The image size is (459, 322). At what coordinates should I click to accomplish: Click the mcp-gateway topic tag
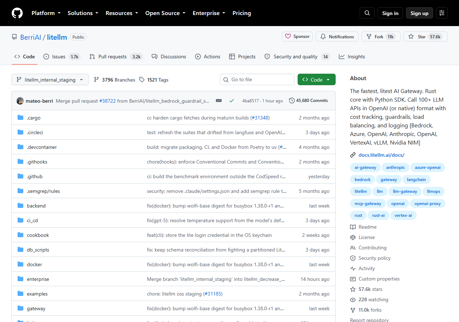[368, 203]
